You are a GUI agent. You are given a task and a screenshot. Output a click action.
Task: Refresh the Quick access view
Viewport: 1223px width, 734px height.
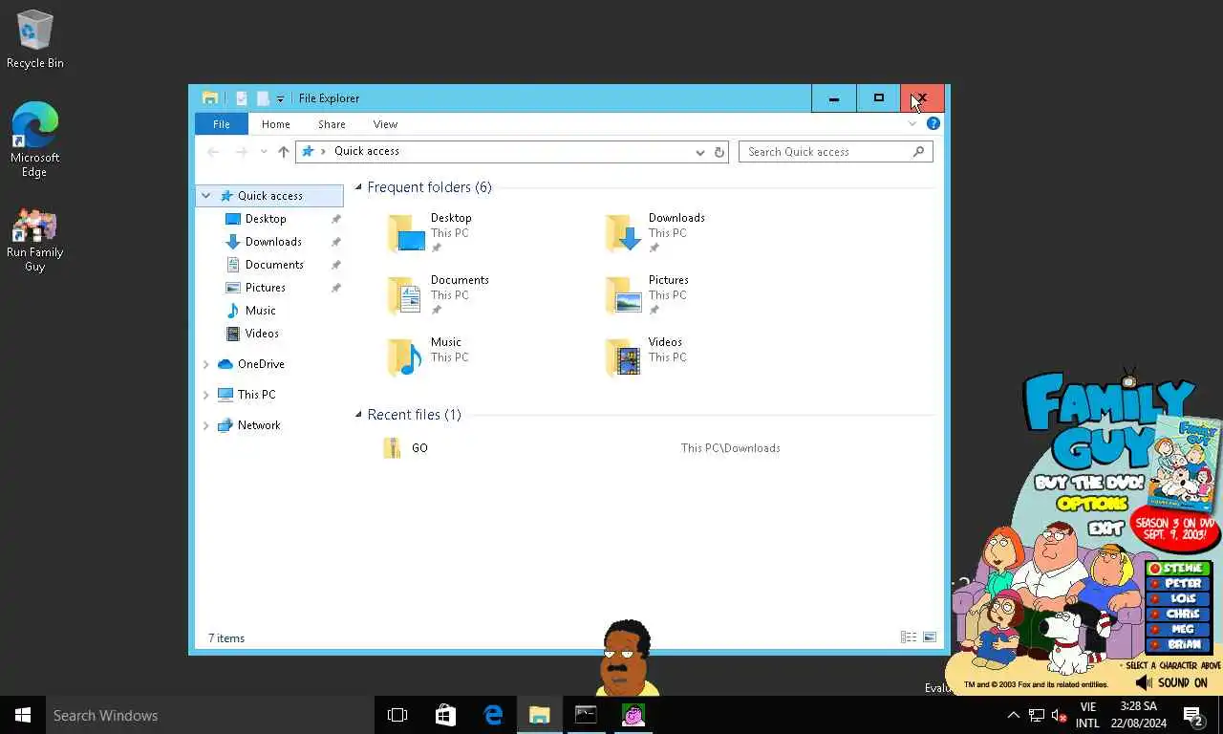[x=719, y=152]
